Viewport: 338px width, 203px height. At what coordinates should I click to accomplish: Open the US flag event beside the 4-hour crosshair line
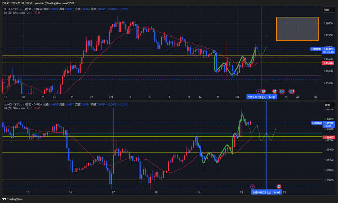point(263,91)
